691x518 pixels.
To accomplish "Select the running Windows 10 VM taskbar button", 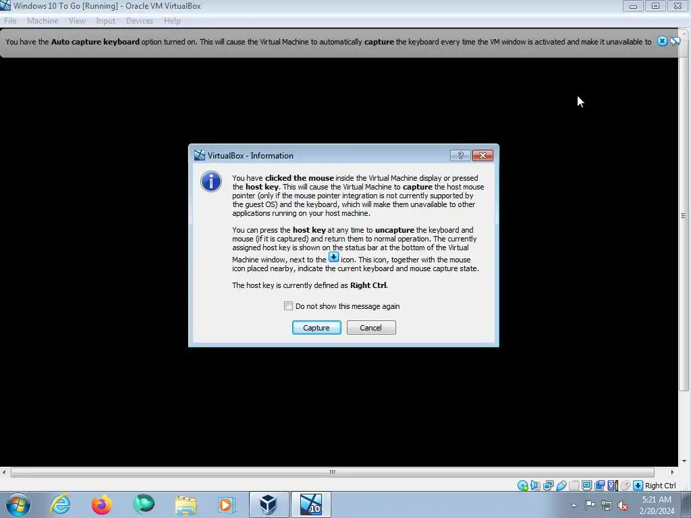I will [310, 505].
